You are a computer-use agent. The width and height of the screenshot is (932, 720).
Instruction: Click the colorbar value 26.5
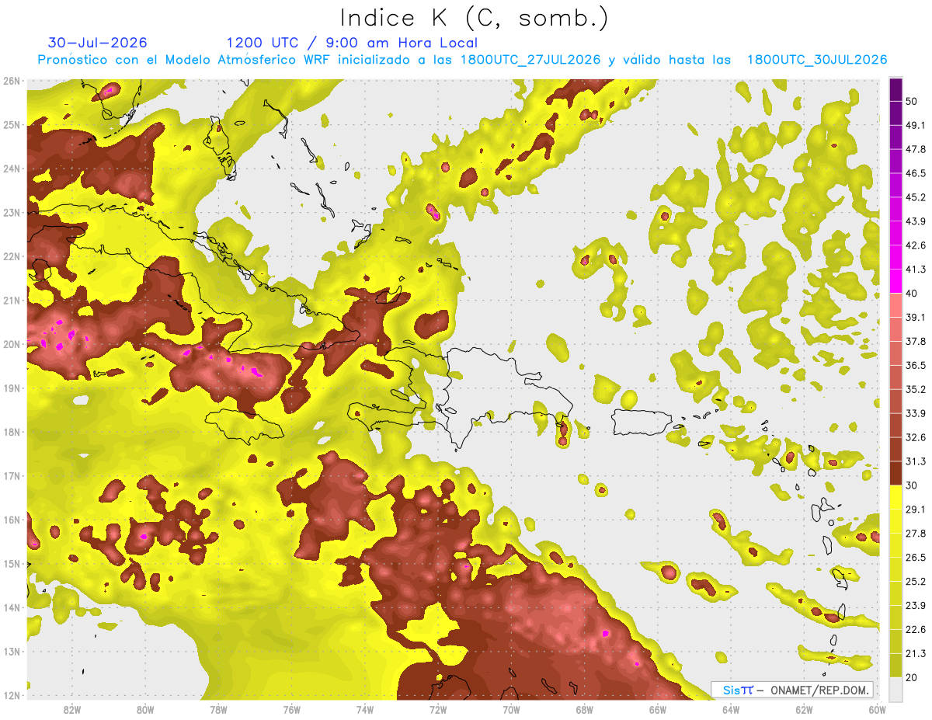tap(916, 558)
